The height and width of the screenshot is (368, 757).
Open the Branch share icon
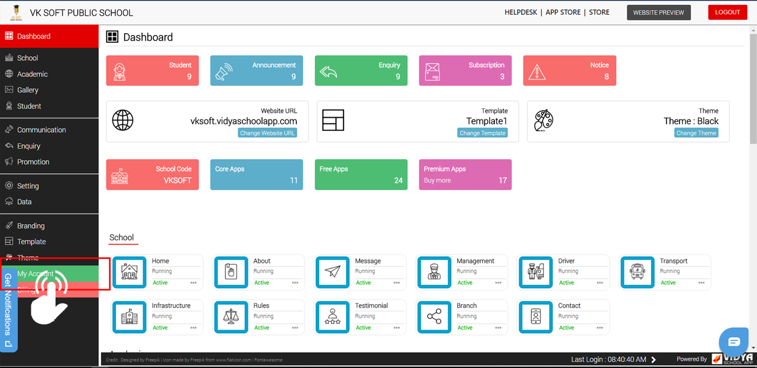click(434, 317)
